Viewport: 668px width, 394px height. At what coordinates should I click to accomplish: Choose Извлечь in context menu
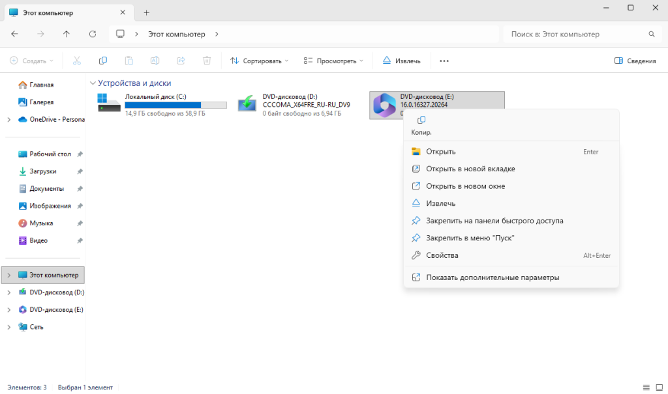[511, 203]
